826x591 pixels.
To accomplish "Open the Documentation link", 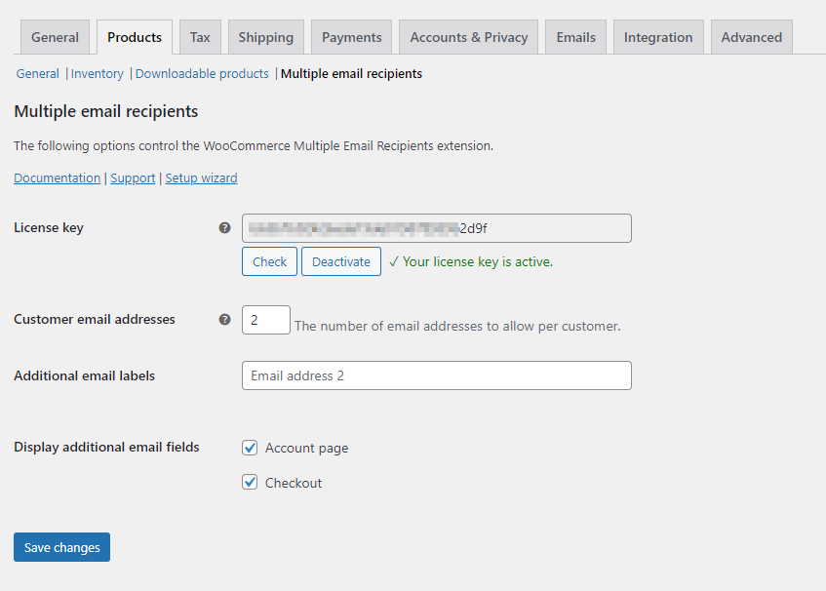I will click(x=57, y=177).
